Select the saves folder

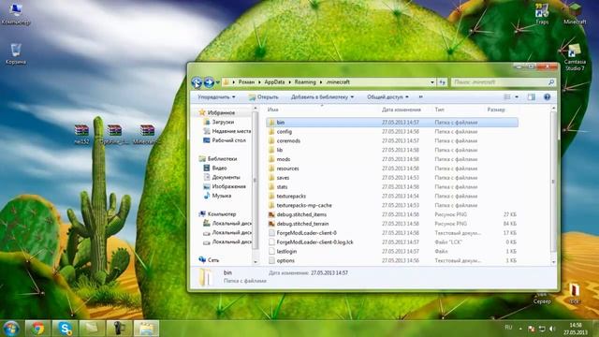[392, 178]
